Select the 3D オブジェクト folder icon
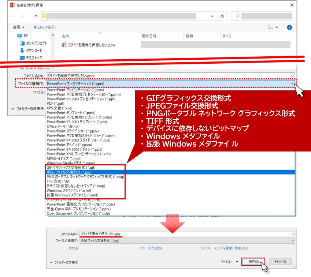Viewport: 311px width, 277px height. [22, 43]
